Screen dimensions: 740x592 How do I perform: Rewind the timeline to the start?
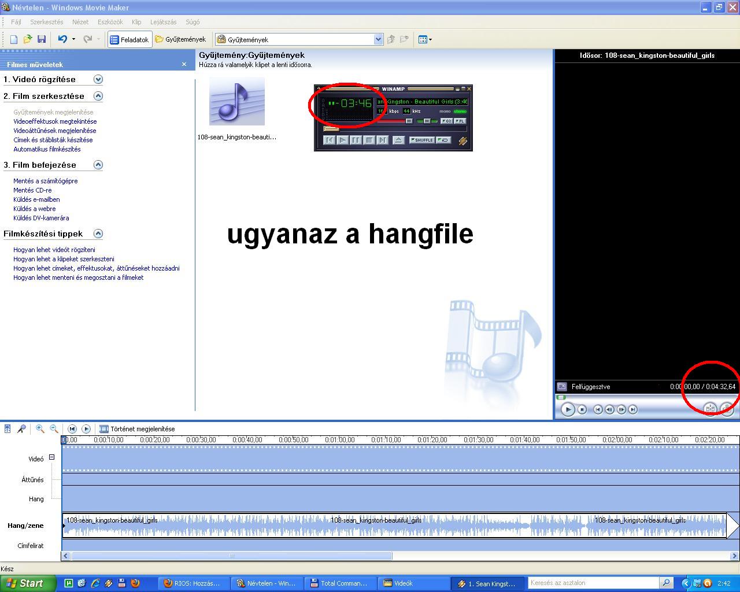[72, 429]
